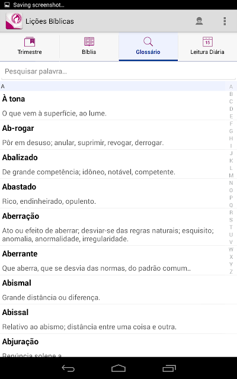Tap the Android home button
The width and height of the screenshot is (237, 379).
tap(118, 368)
